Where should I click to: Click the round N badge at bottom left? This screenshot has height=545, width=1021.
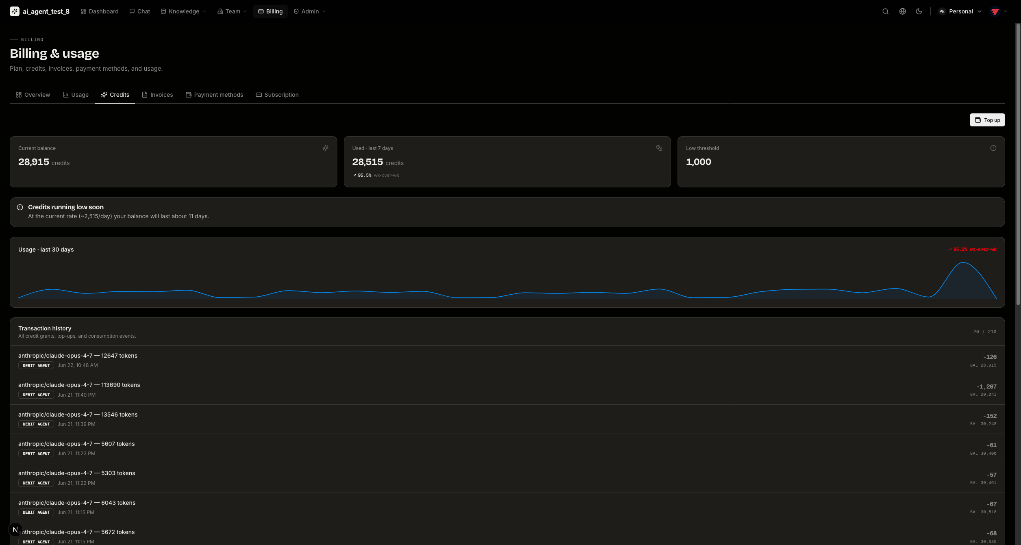point(15,530)
